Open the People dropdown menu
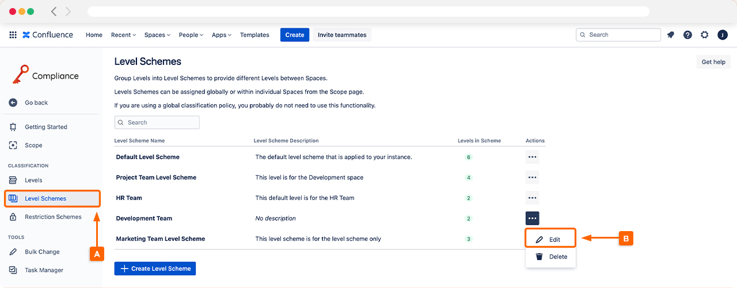 tap(191, 35)
